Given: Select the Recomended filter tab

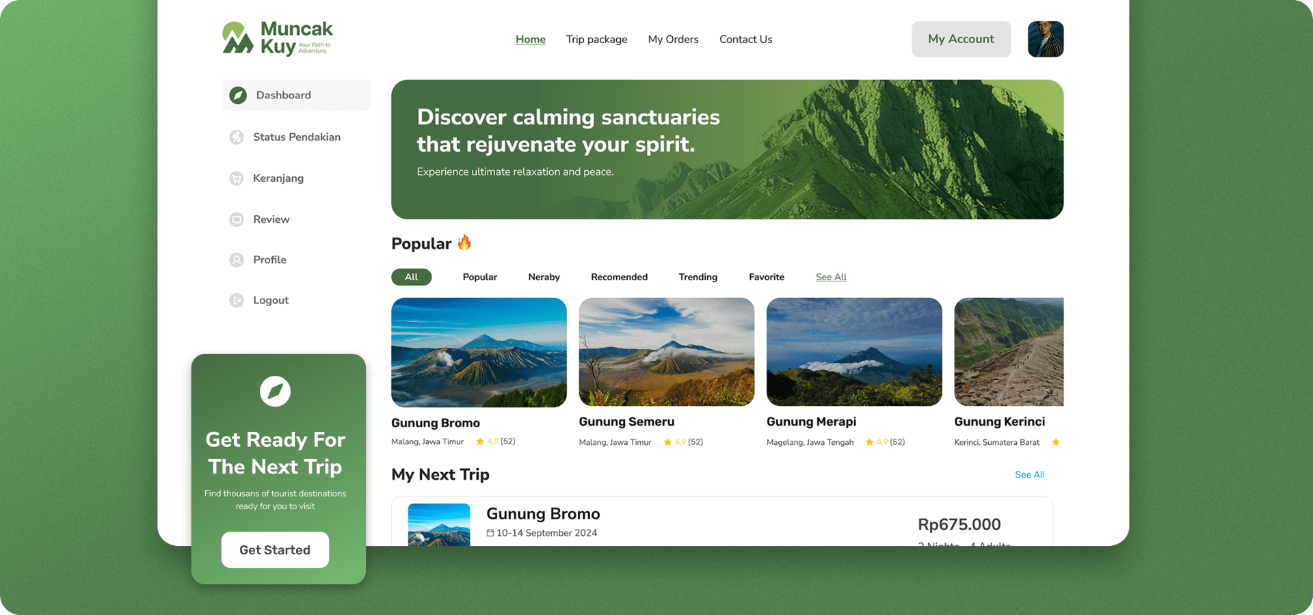Looking at the screenshot, I should point(619,277).
